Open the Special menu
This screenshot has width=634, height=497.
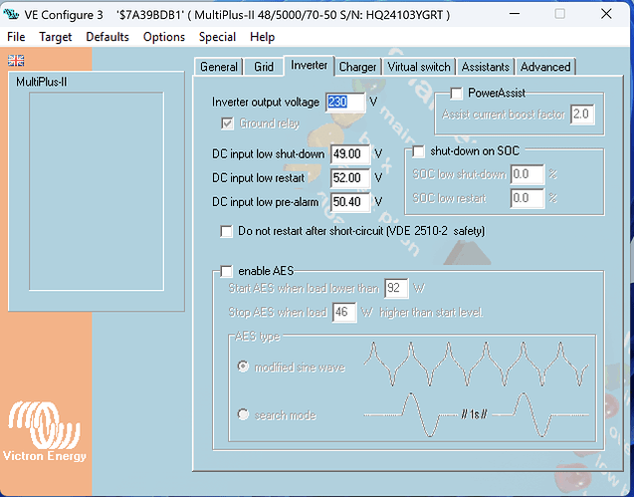click(x=218, y=37)
